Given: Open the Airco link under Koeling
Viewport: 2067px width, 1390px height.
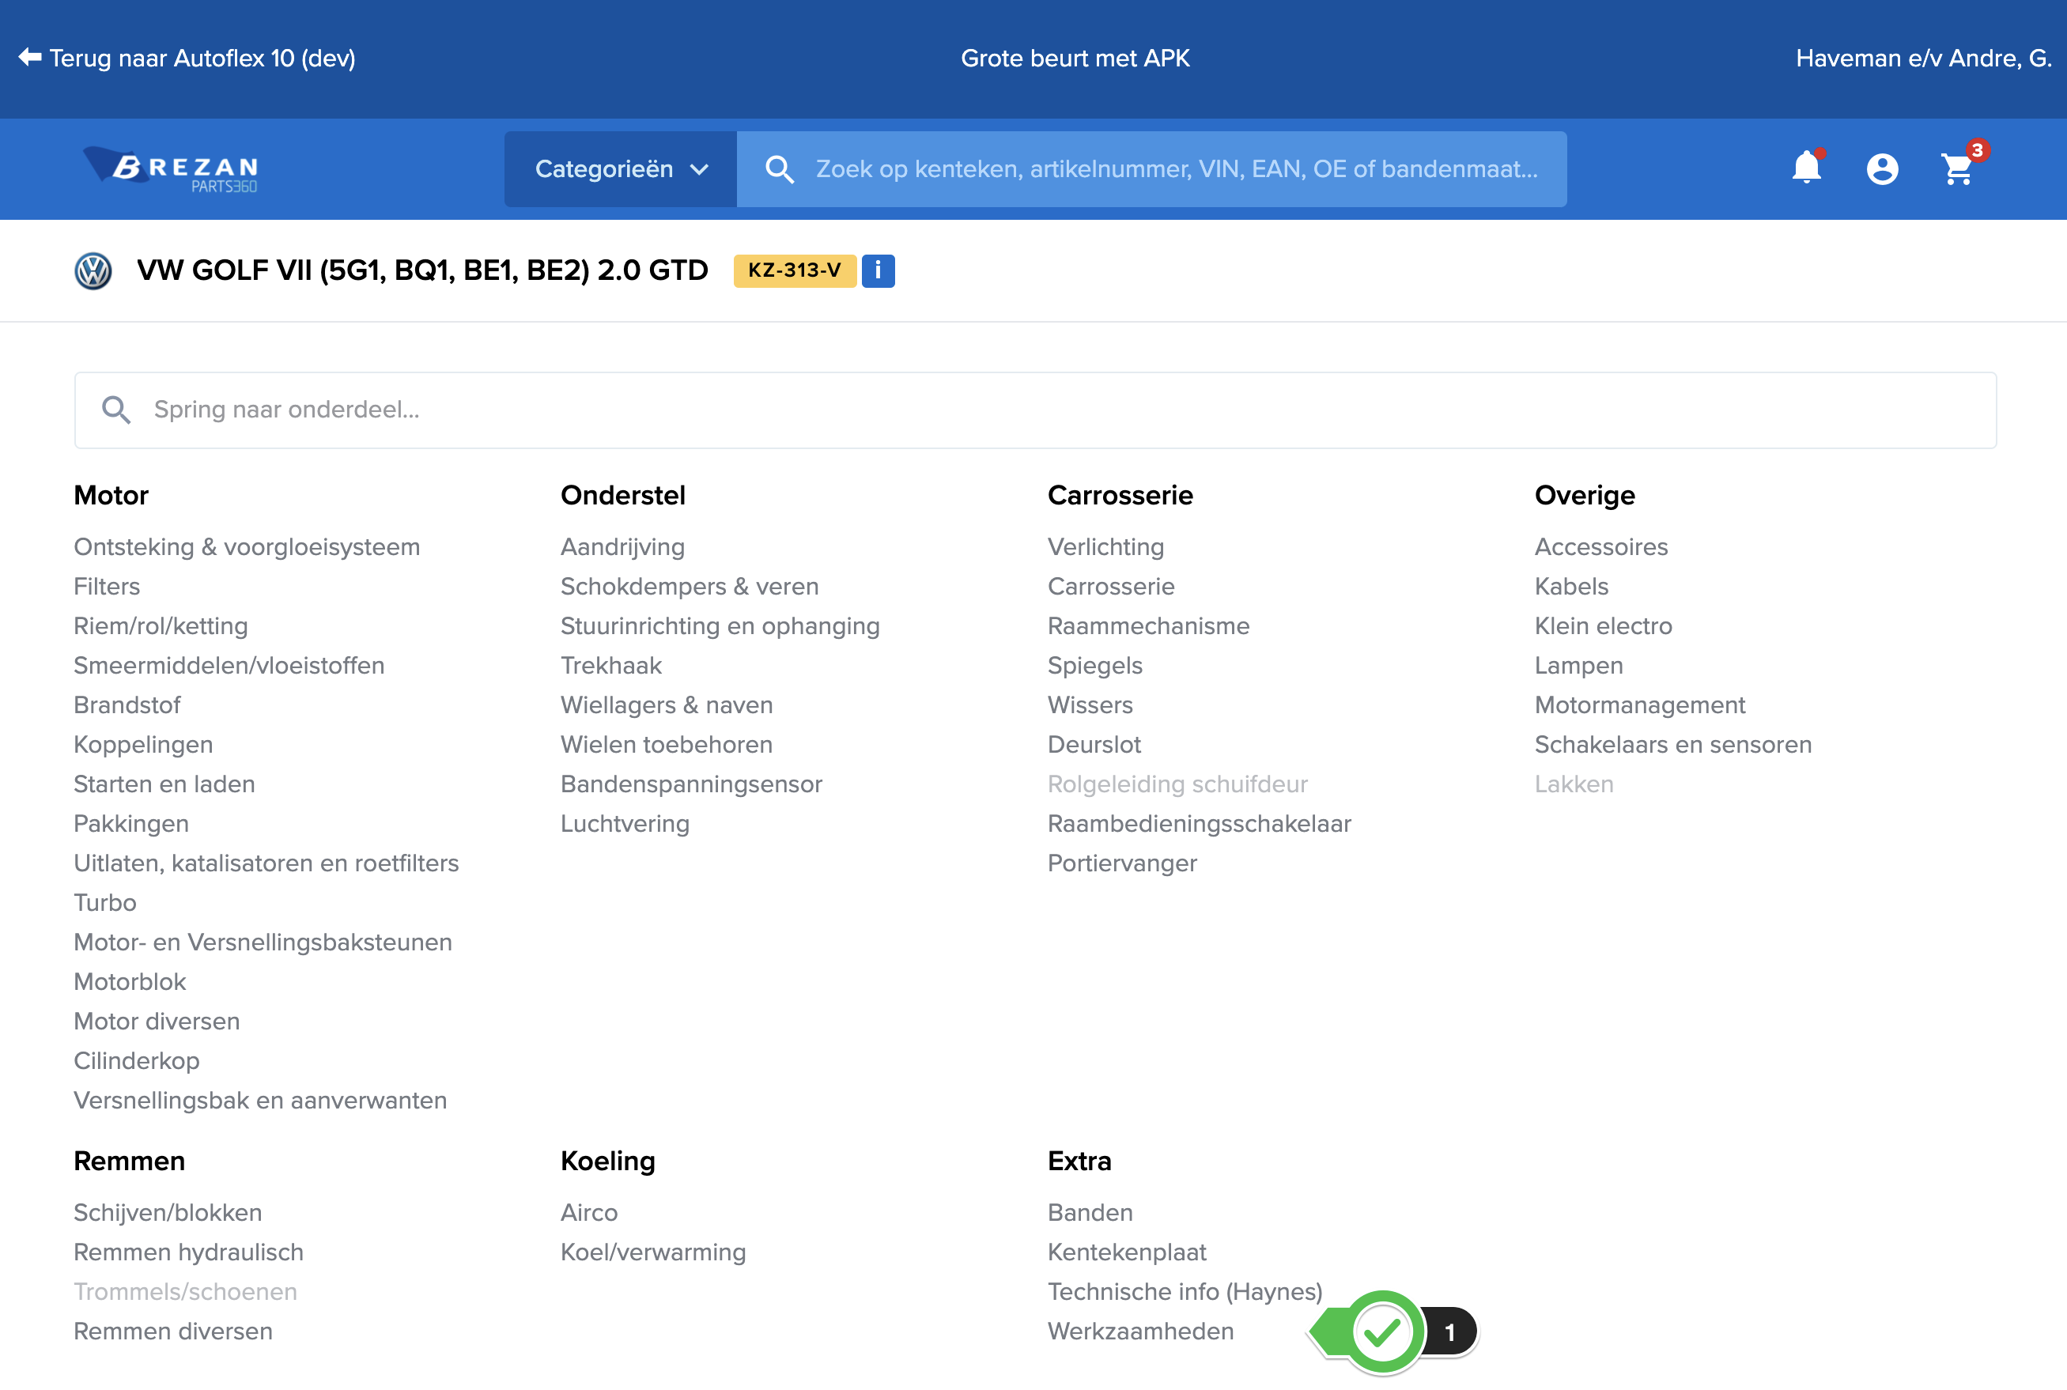Looking at the screenshot, I should tap(588, 1212).
